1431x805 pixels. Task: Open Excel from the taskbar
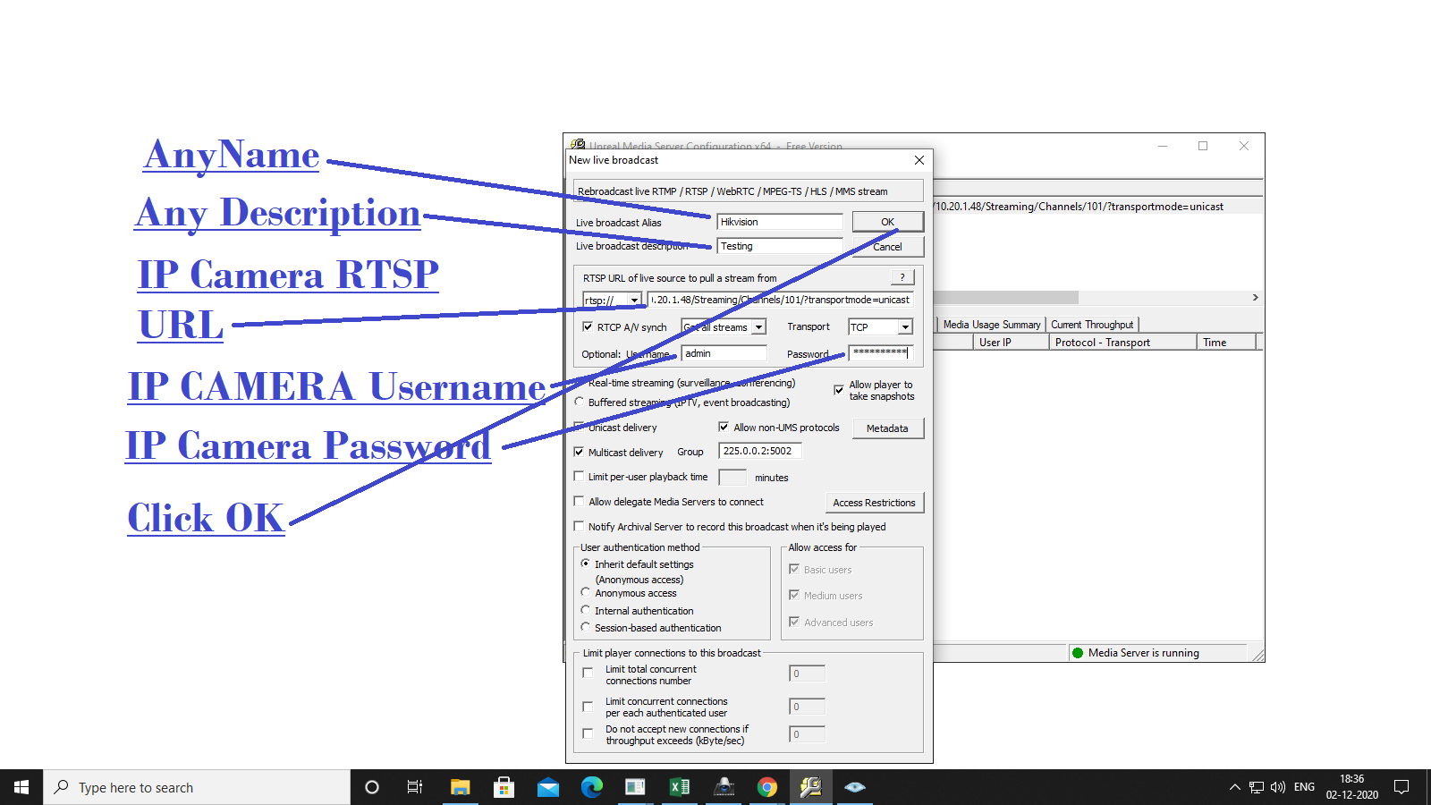coord(680,787)
